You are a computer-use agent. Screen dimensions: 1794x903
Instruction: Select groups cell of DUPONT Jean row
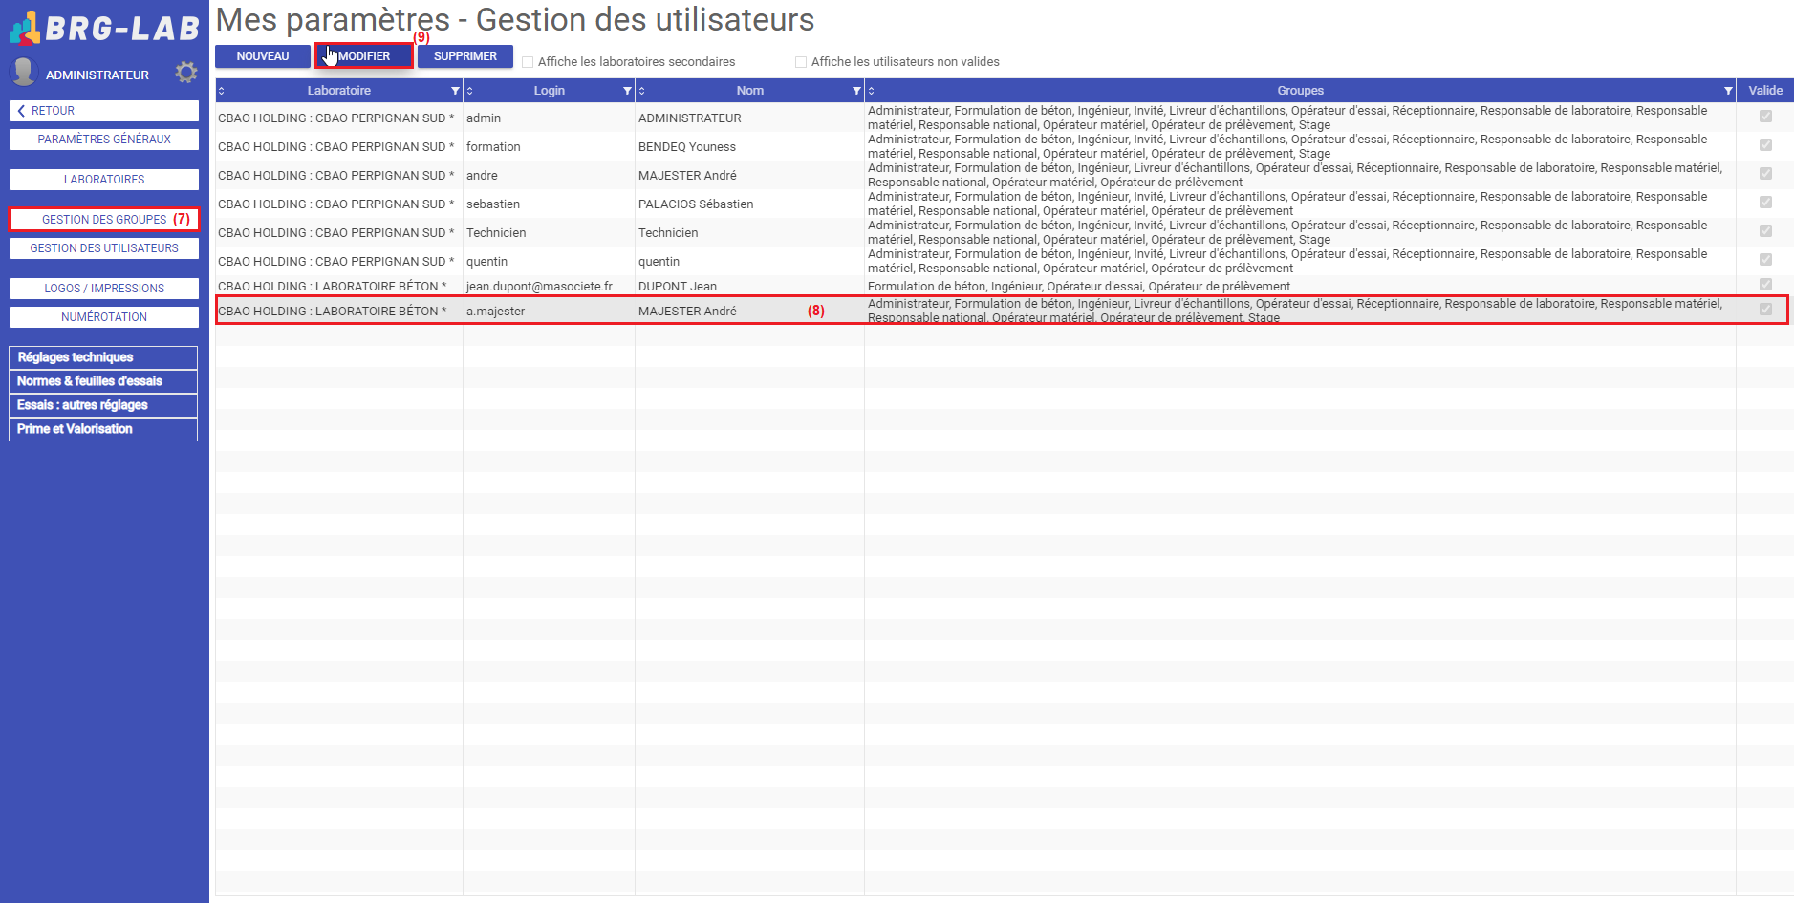[1300, 286]
